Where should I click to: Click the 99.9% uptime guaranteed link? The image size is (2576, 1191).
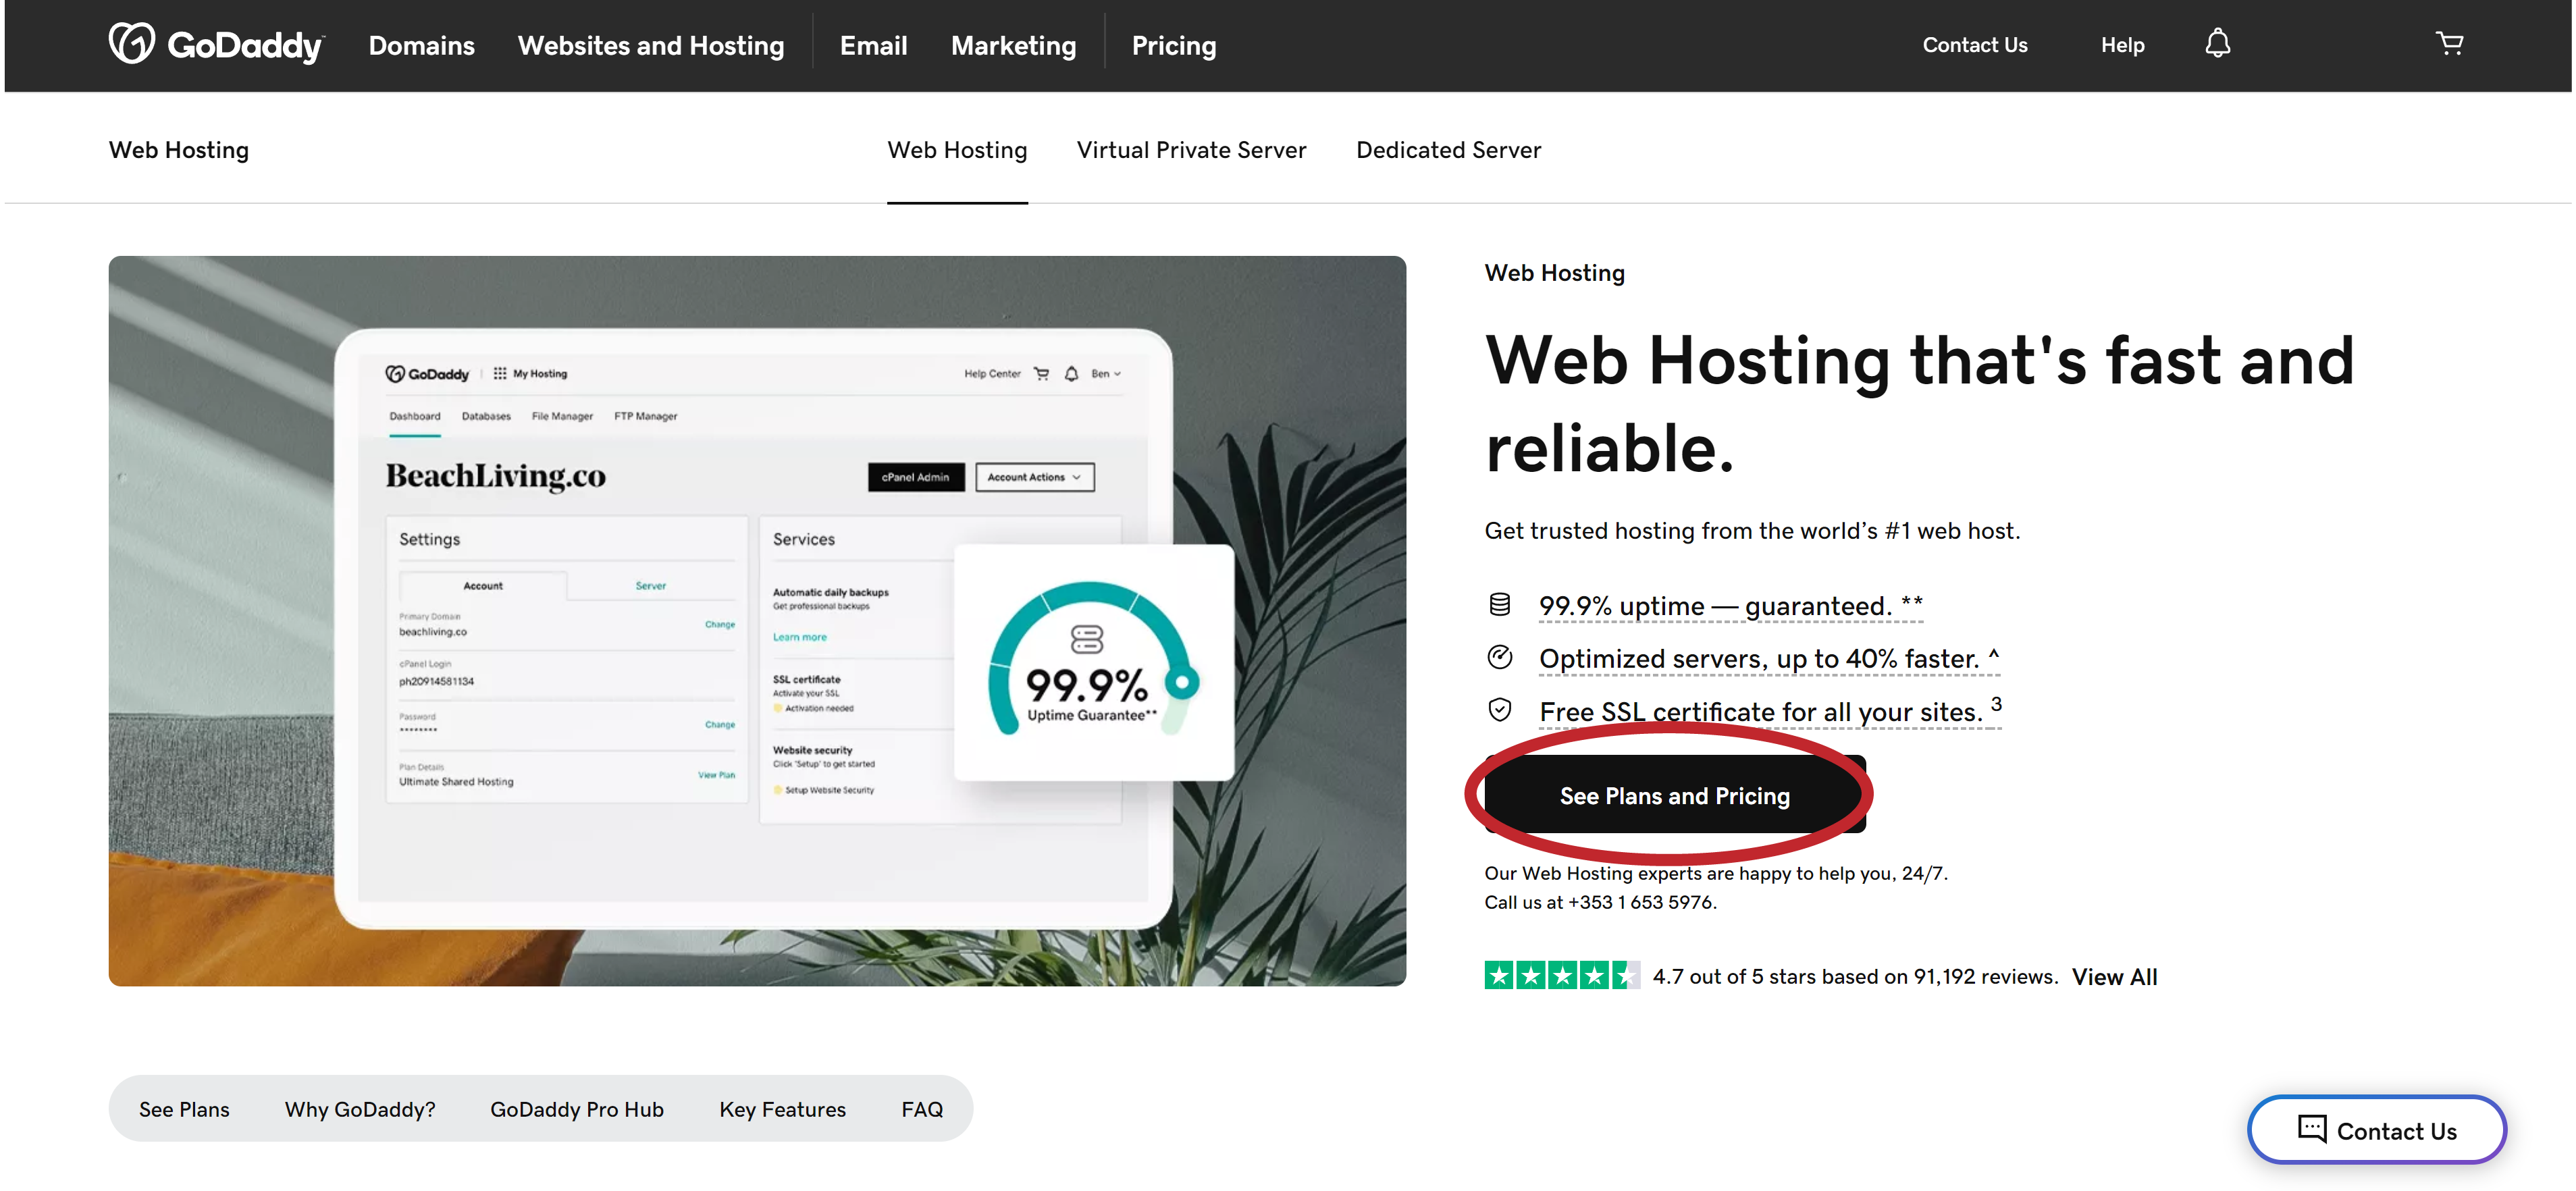tap(1730, 605)
